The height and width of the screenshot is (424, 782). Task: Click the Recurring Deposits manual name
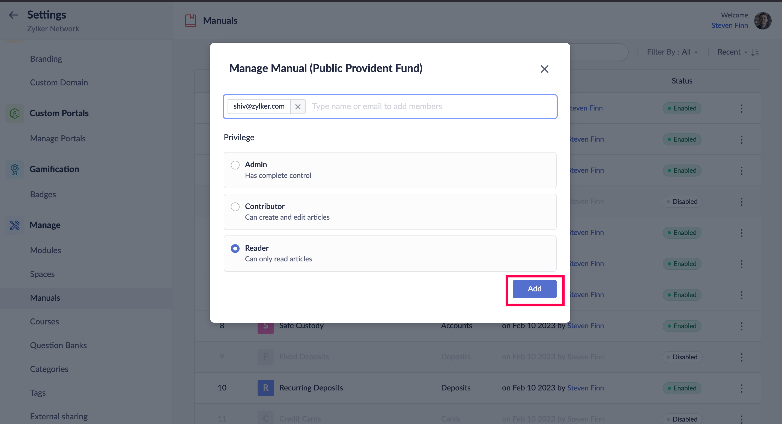(x=311, y=388)
